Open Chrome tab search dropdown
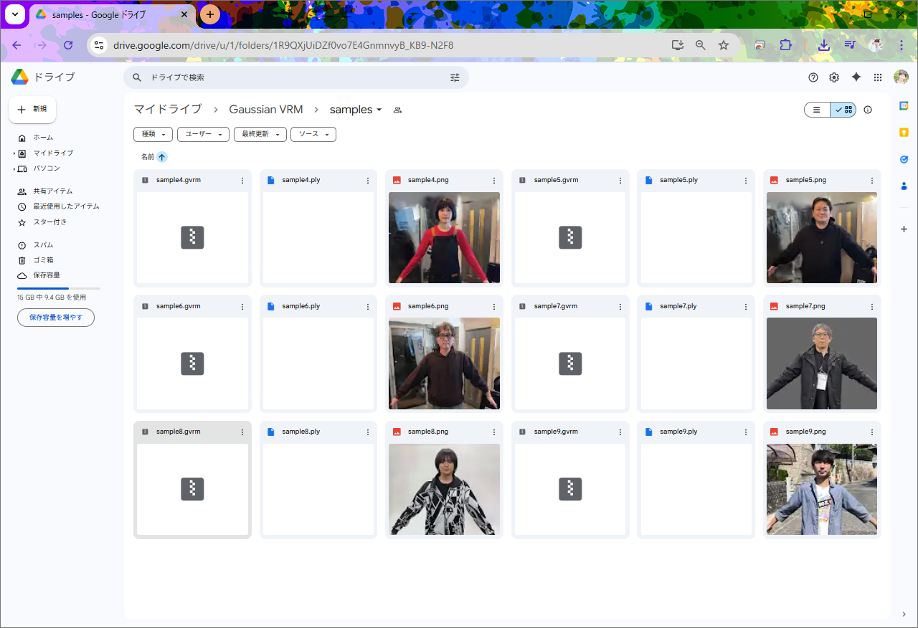Viewport: 918px width, 628px height. [x=15, y=14]
